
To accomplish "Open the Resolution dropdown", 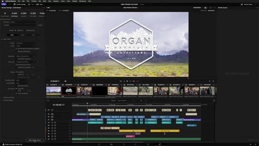I will pyautogui.click(x=25, y=56).
